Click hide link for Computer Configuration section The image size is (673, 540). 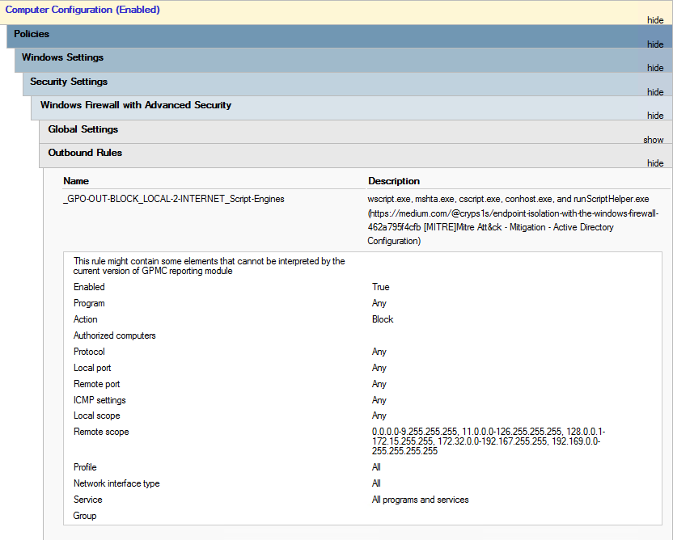[x=655, y=20]
